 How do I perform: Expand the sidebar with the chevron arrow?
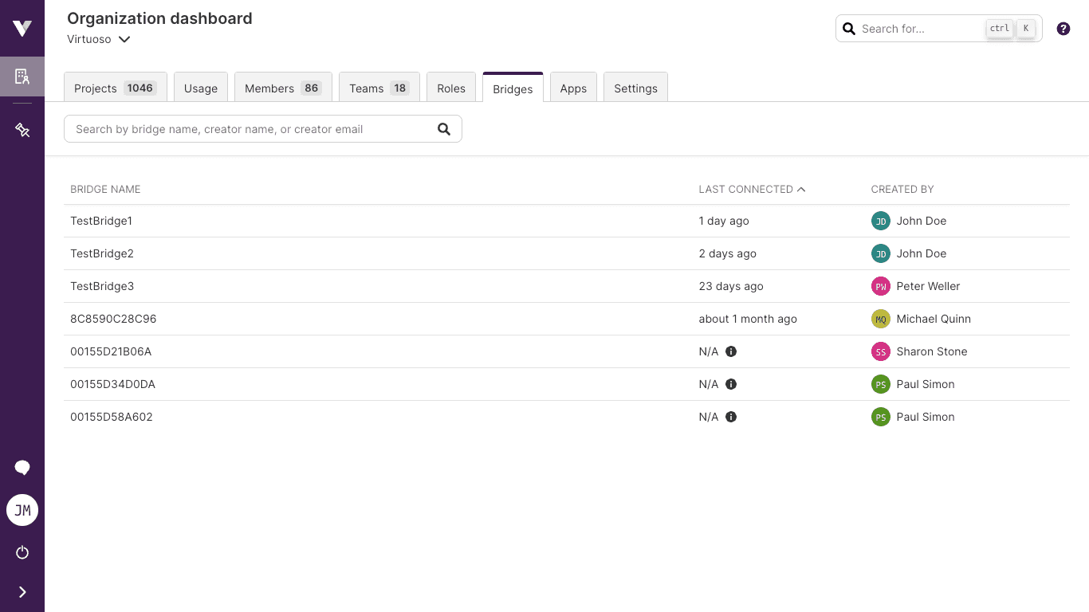22,592
